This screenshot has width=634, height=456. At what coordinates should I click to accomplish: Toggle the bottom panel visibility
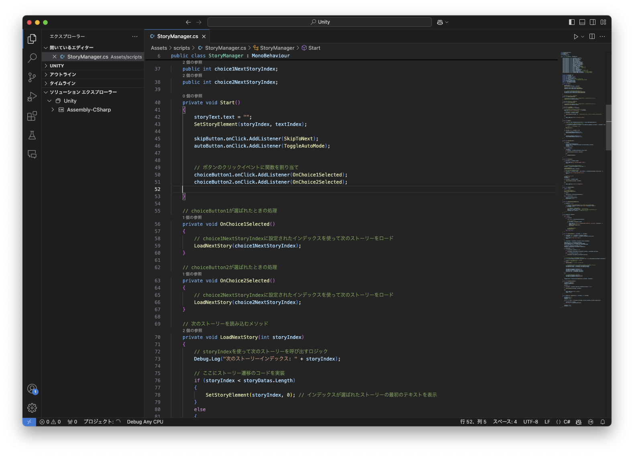(x=582, y=22)
